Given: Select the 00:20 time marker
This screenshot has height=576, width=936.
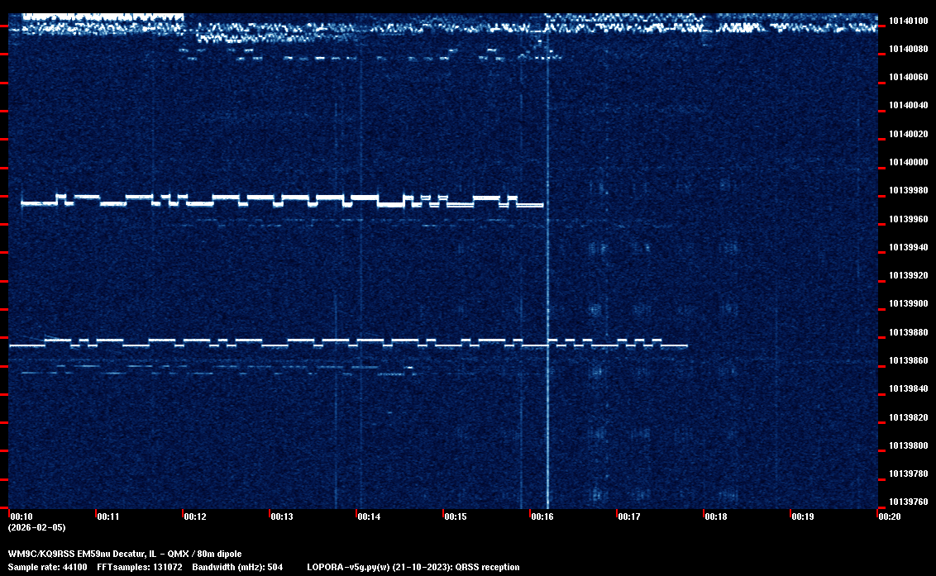Looking at the screenshot, I should click(890, 516).
